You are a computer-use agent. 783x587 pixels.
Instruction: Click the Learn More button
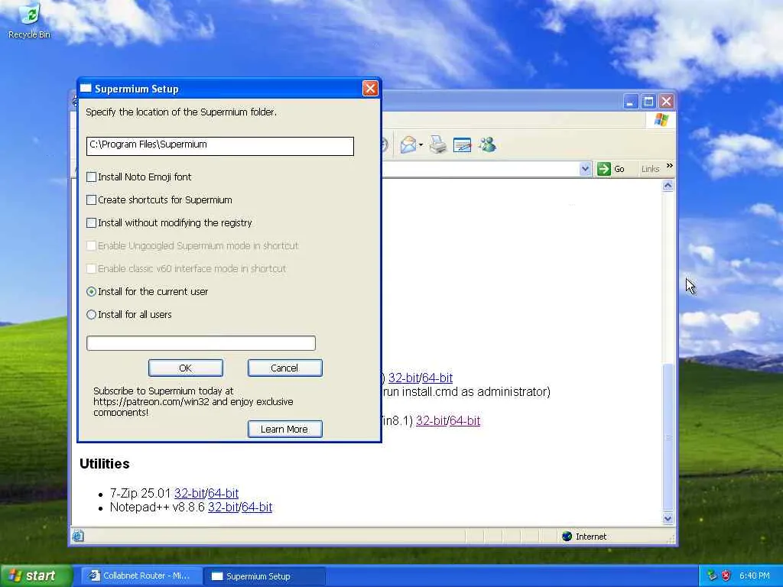coord(284,429)
